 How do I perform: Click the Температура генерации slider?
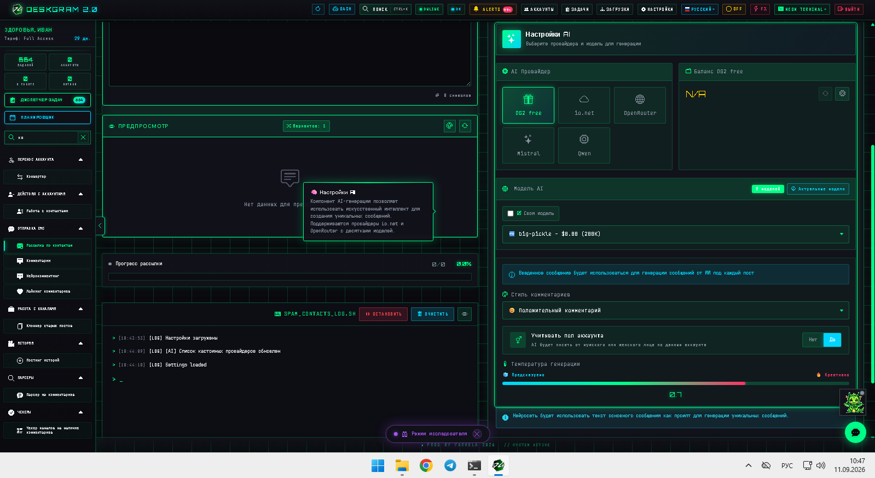[x=676, y=383]
